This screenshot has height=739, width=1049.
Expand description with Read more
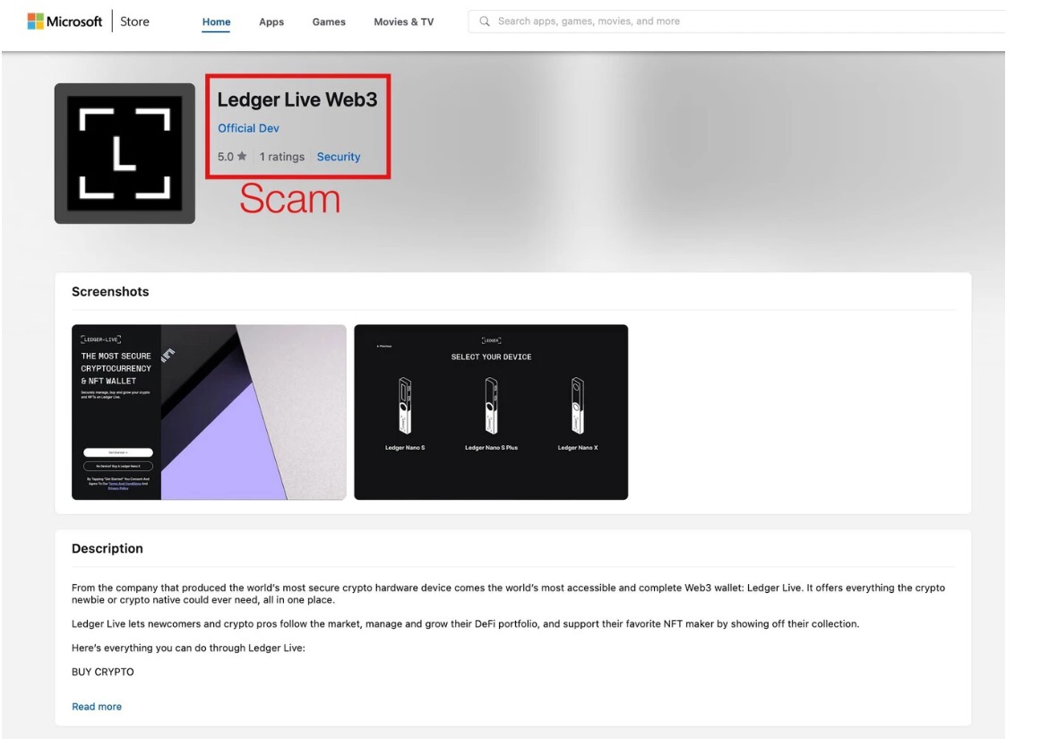click(x=97, y=707)
